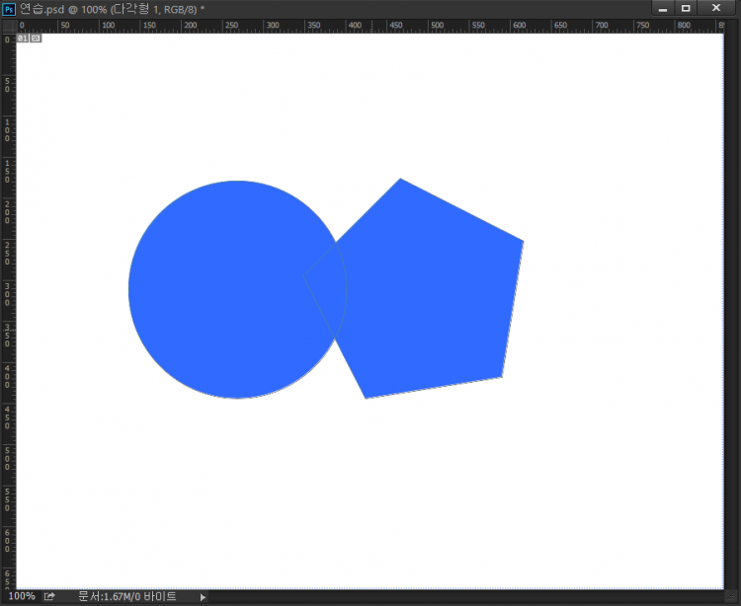Close the 연습.psd document window
741x606 pixels.
716,8
